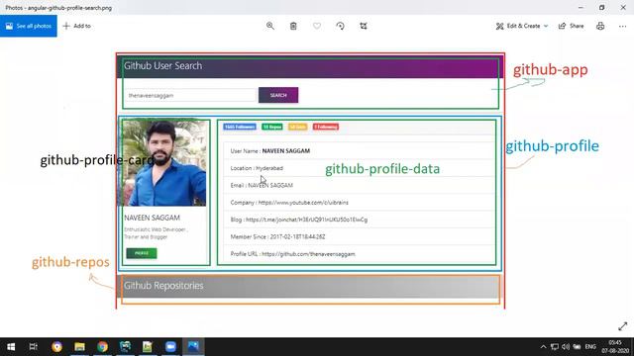The width and height of the screenshot is (634, 356).
Task: Click the battery icon in tray
Action: pos(577,347)
